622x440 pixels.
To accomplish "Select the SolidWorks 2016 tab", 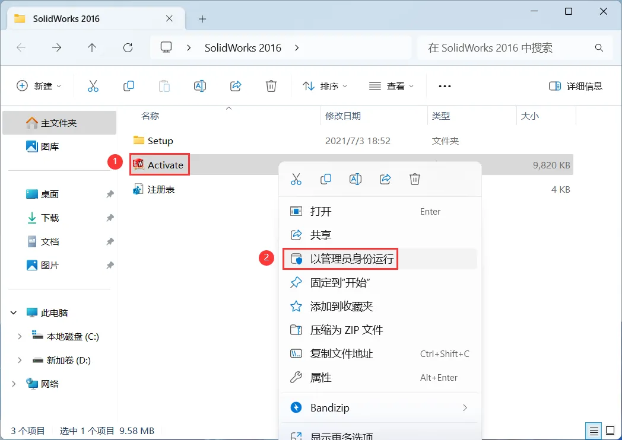I will click(x=96, y=18).
